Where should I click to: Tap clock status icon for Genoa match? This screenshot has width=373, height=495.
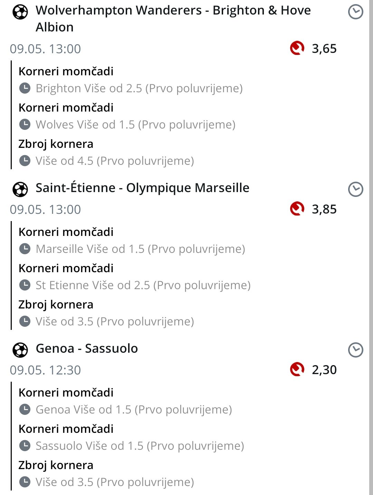(355, 350)
